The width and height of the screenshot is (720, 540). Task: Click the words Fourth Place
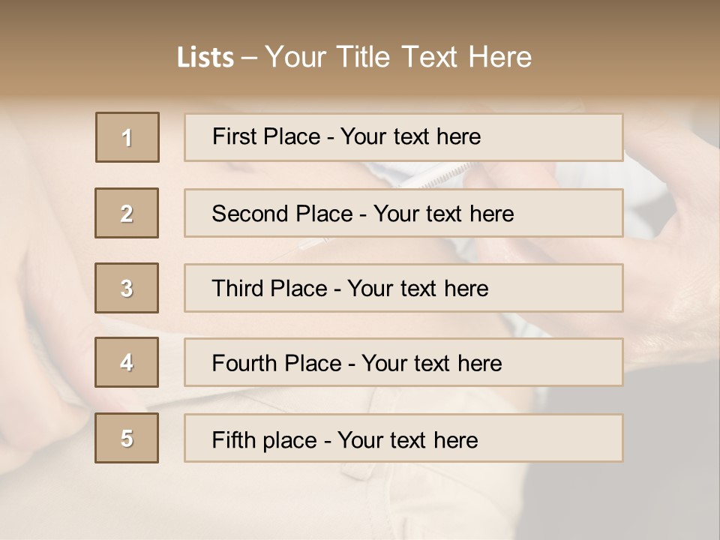tap(277, 363)
